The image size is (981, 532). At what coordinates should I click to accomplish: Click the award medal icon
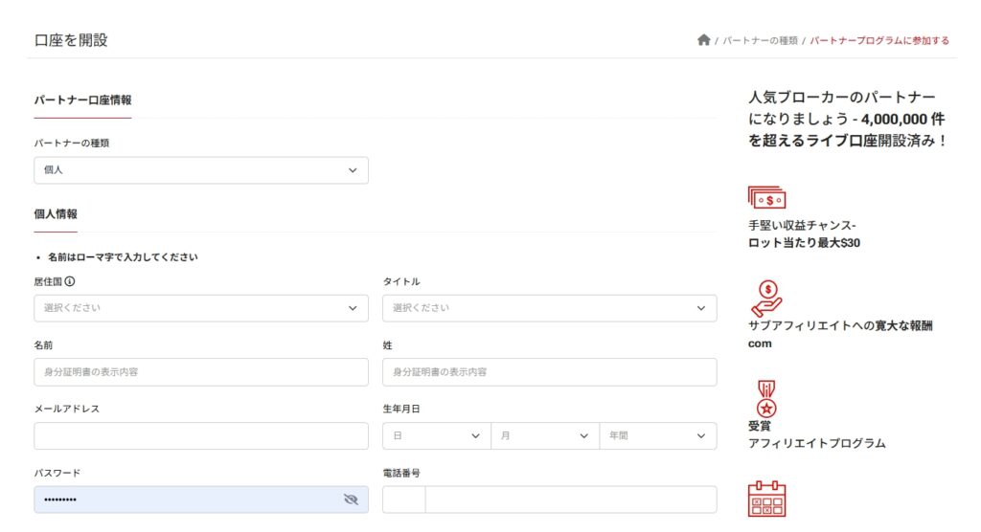point(765,398)
